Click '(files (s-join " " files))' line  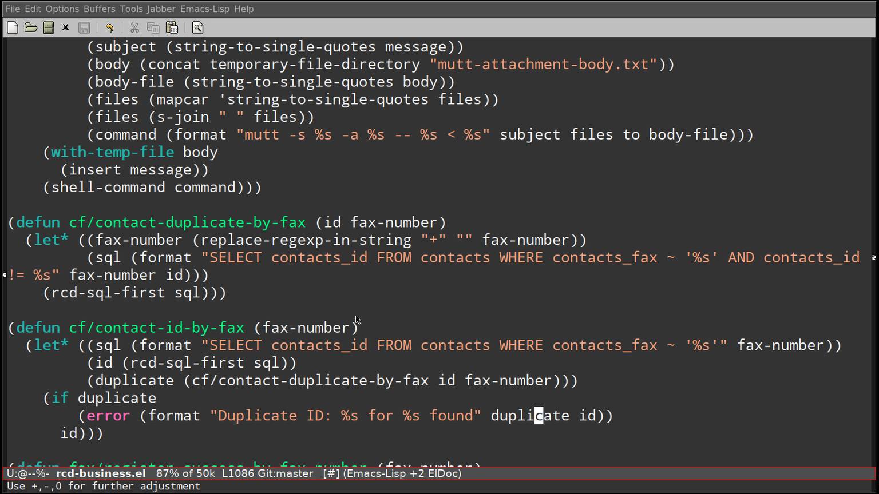pyautogui.click(x=200, y=117)
